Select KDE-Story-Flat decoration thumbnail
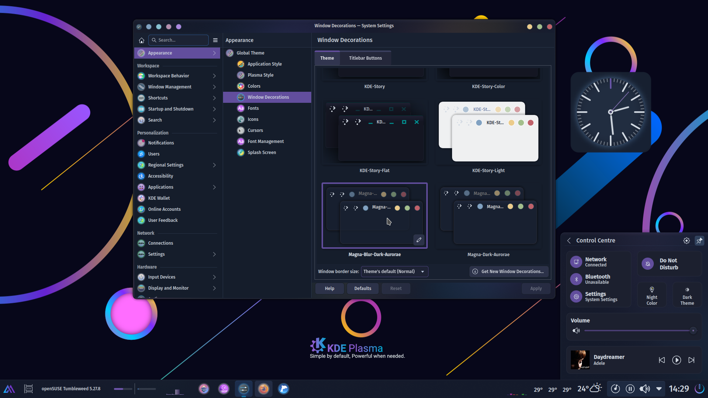 (x=375, y=132)
